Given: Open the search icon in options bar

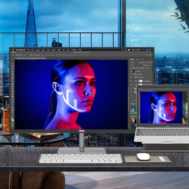Looking at the screenshot, I should 147,55.
